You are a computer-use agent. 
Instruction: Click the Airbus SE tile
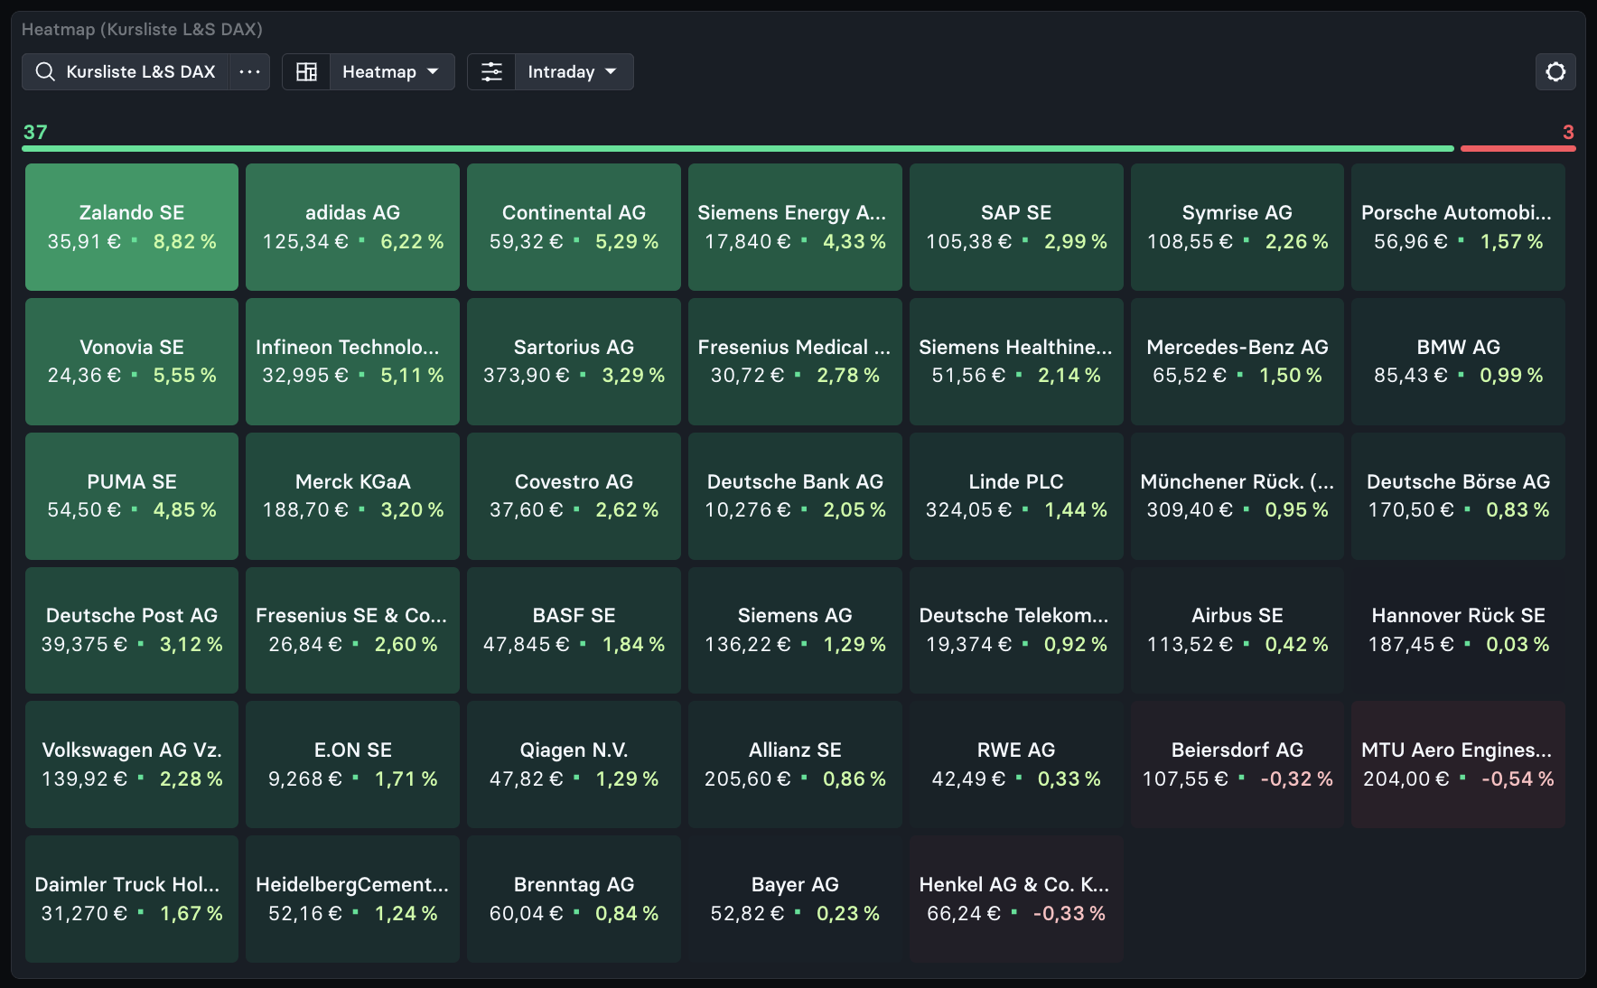point(1237,629)
